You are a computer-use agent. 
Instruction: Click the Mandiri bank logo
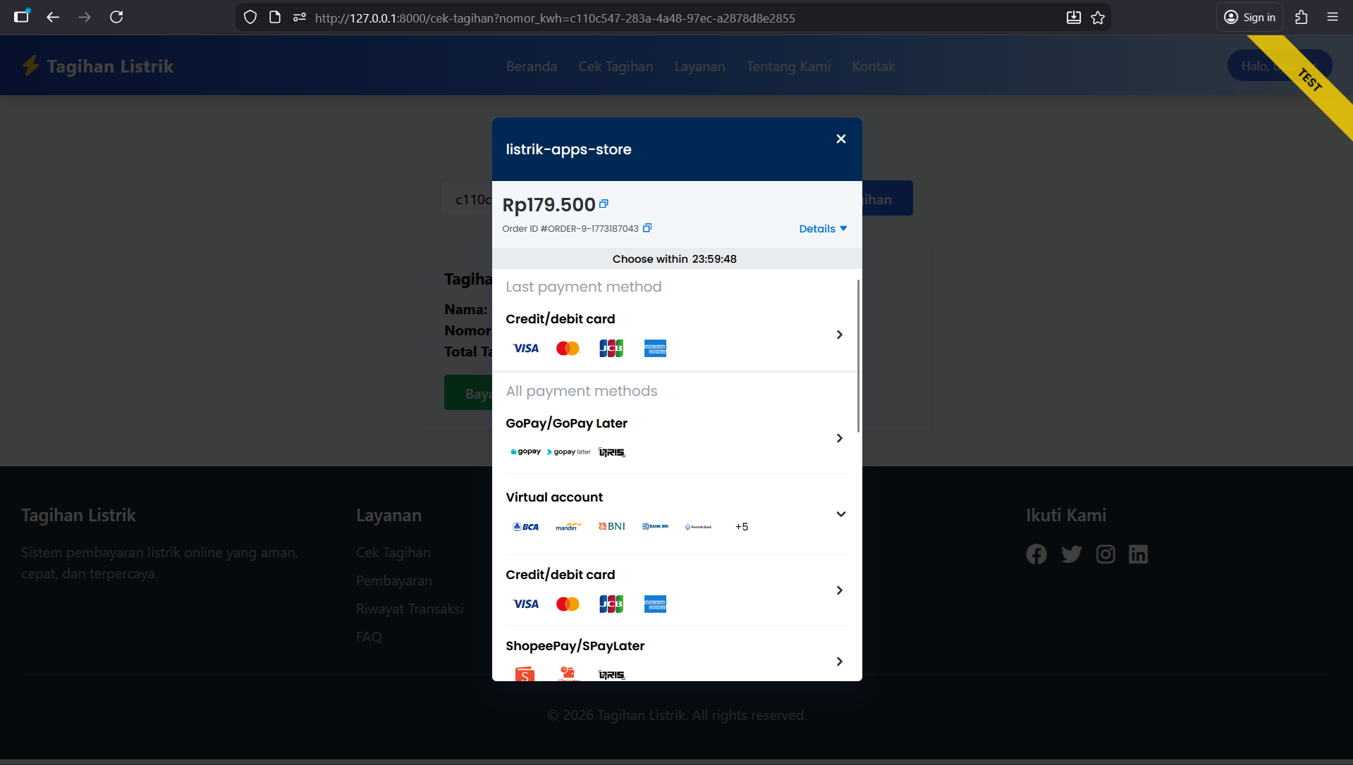pos(568,527)
